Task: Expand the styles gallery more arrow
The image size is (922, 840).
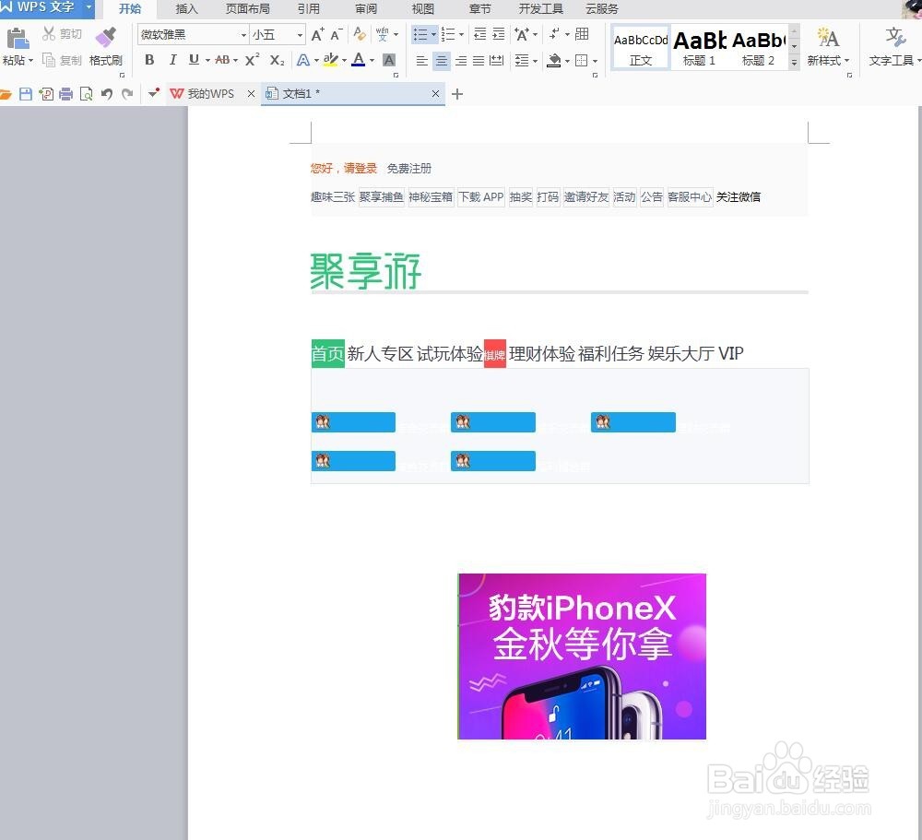Action: pos(794,62)
